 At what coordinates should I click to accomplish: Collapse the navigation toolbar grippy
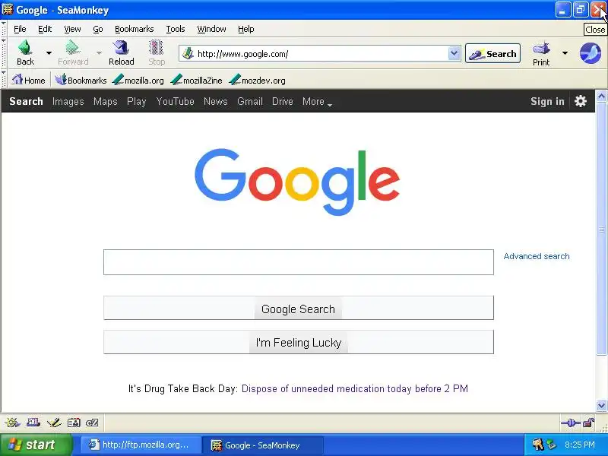click(x=4, y=53)
